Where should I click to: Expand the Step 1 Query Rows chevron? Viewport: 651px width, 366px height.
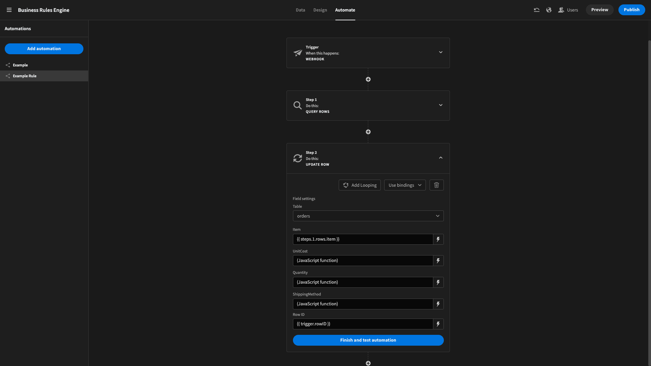441,105
